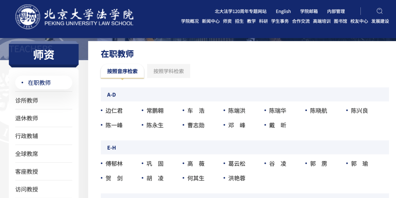Click the Peking University Law School logo
Viewport: 396px width, 198px height.
74,16
